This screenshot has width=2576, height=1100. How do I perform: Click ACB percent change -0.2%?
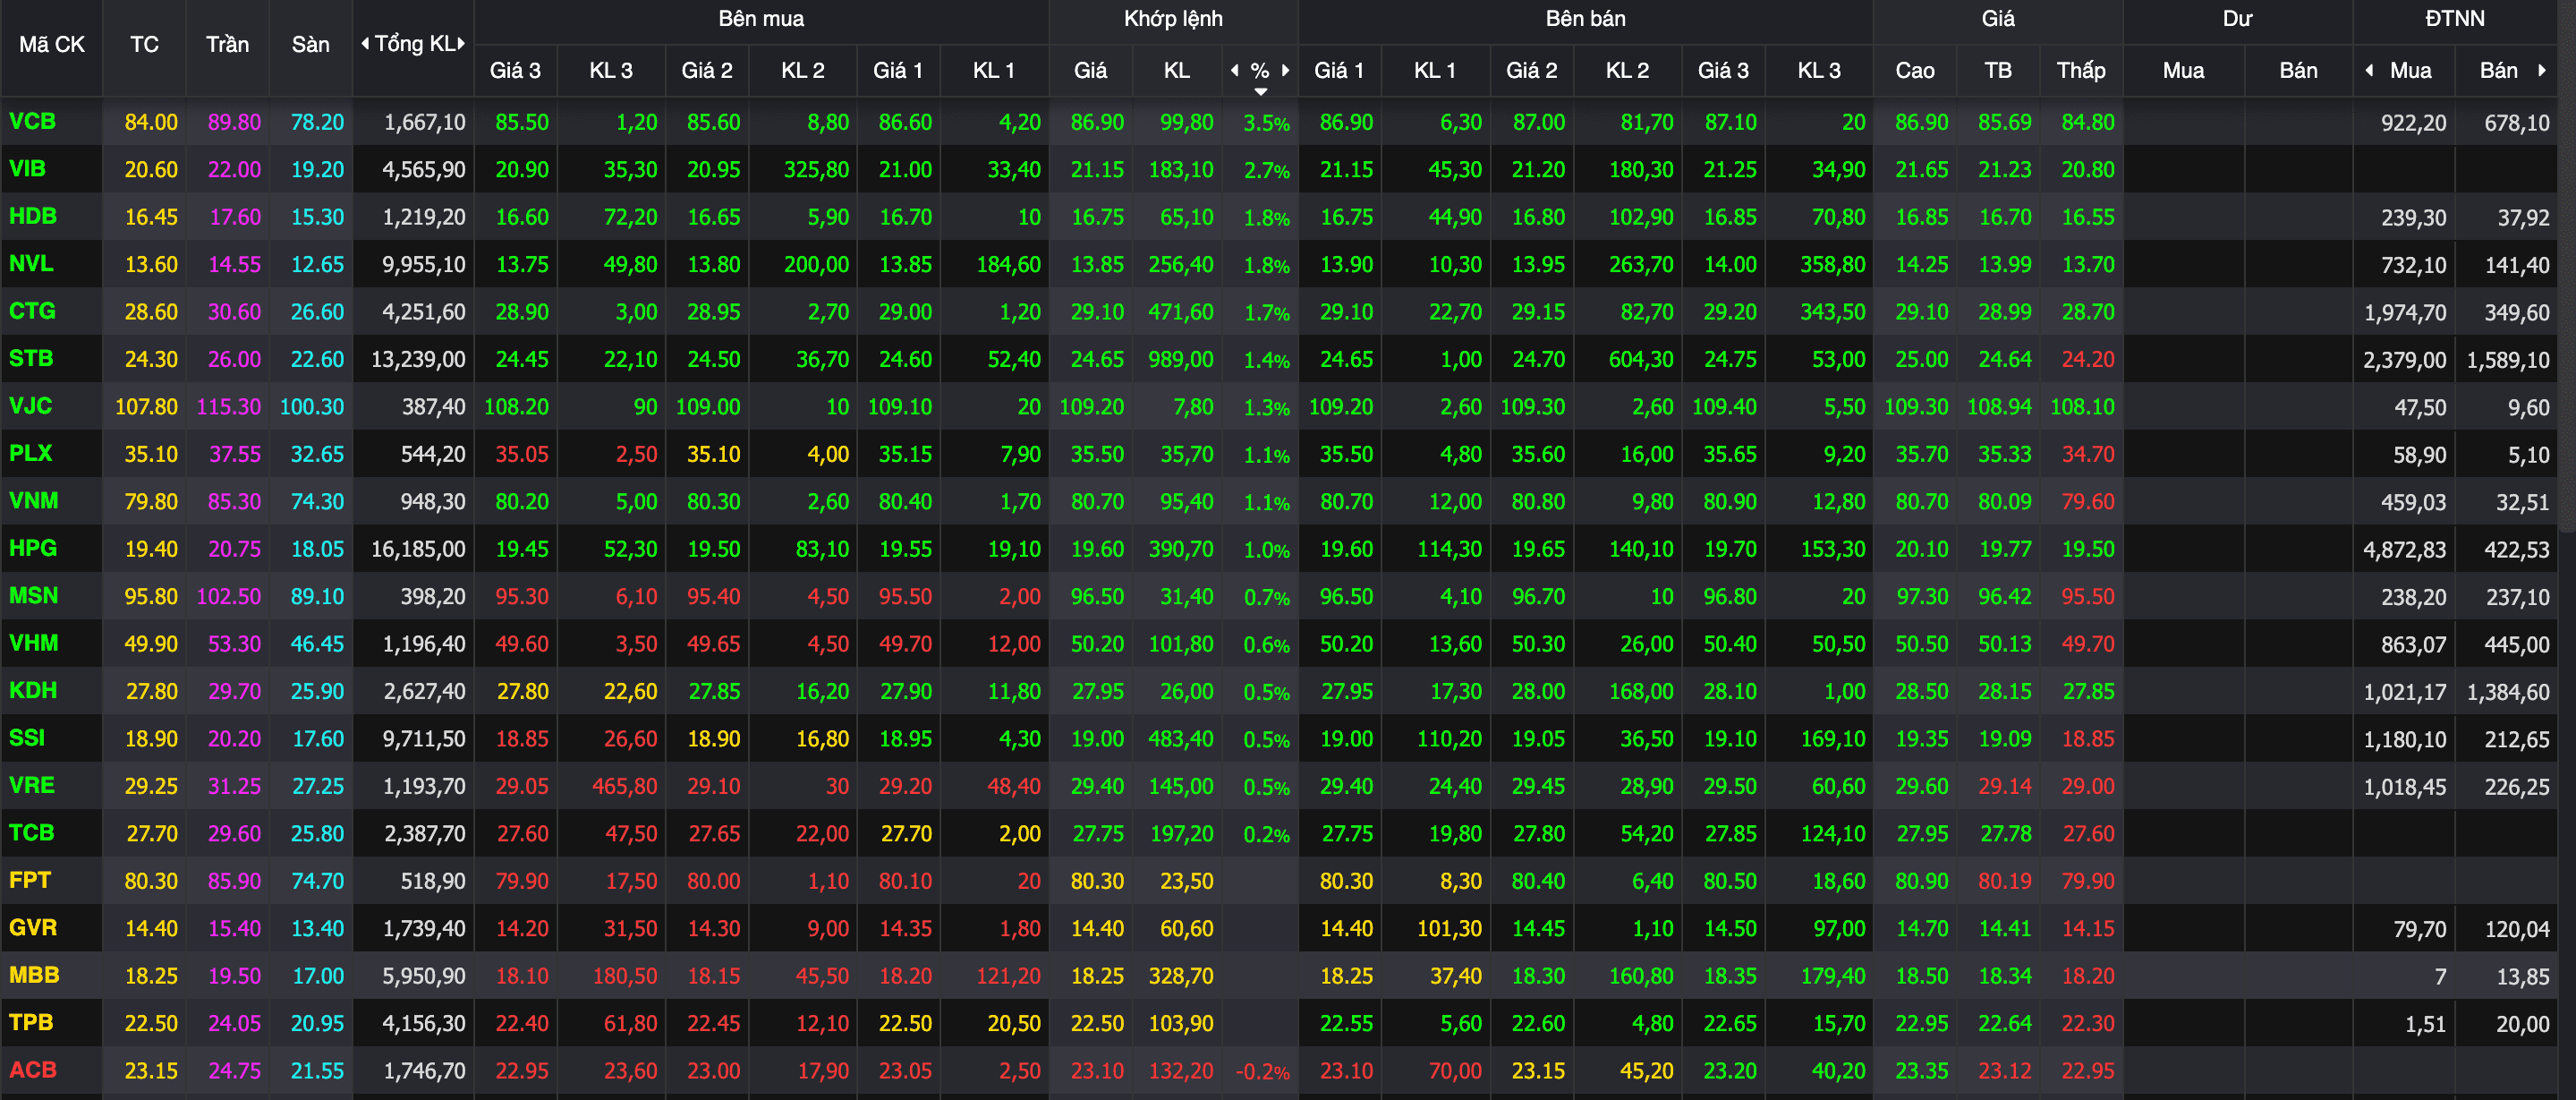1263,1072
